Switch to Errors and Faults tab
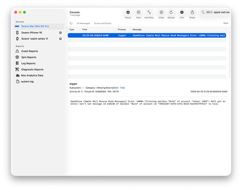The image size is (242, 190). pos(103,23)
